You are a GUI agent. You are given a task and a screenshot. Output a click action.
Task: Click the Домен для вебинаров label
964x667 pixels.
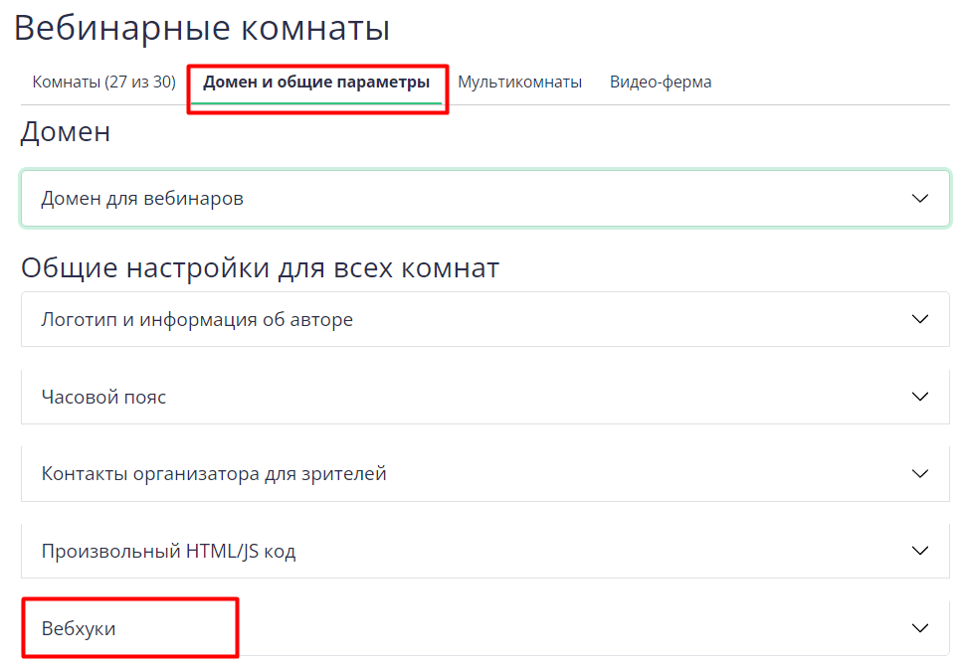142,199
